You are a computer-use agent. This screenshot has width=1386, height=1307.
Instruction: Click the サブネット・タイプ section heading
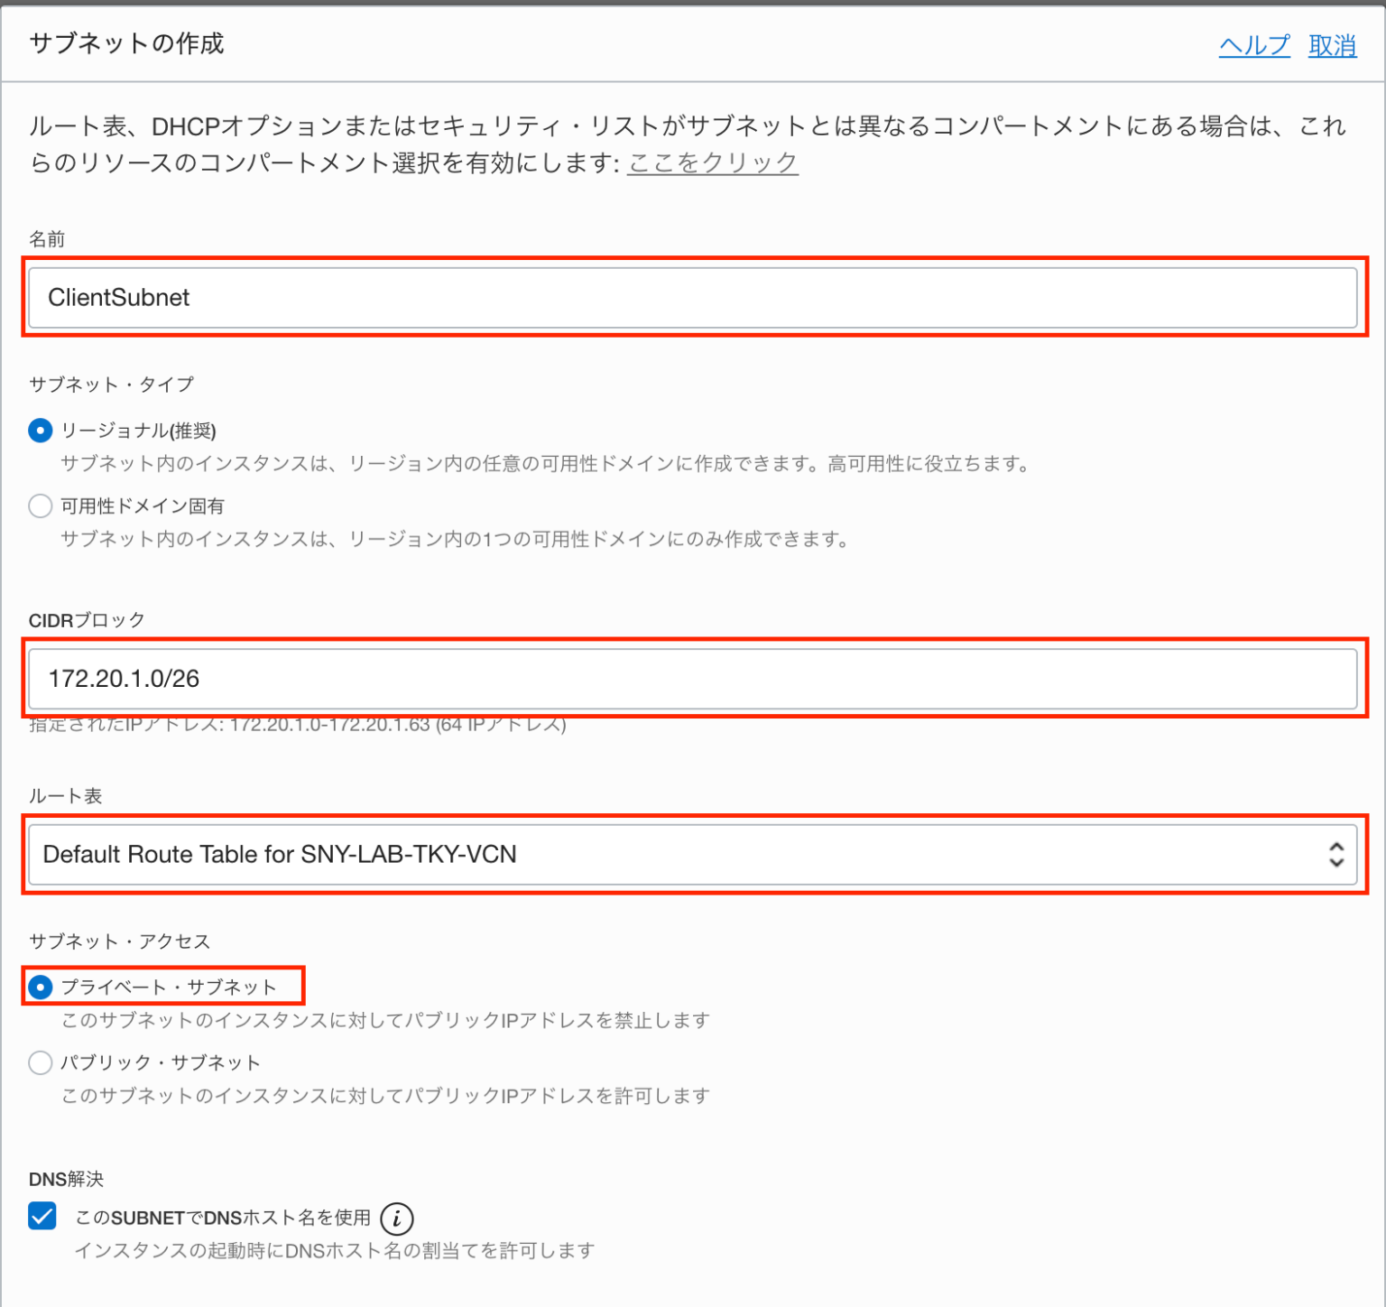click(109, 384)
